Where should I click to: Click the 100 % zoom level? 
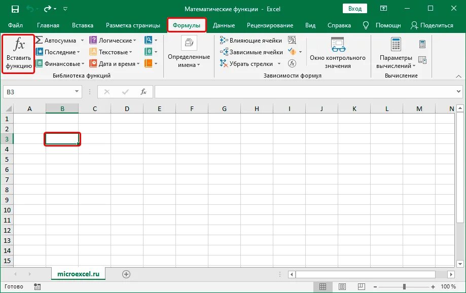click(x=448, y=286)
